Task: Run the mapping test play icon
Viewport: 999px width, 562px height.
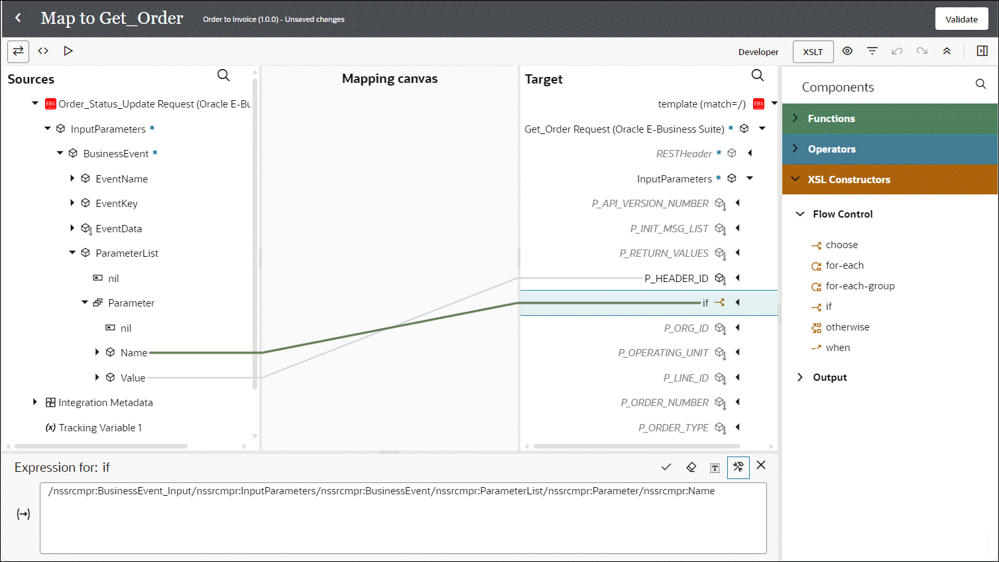Action: tap(68, 51)
